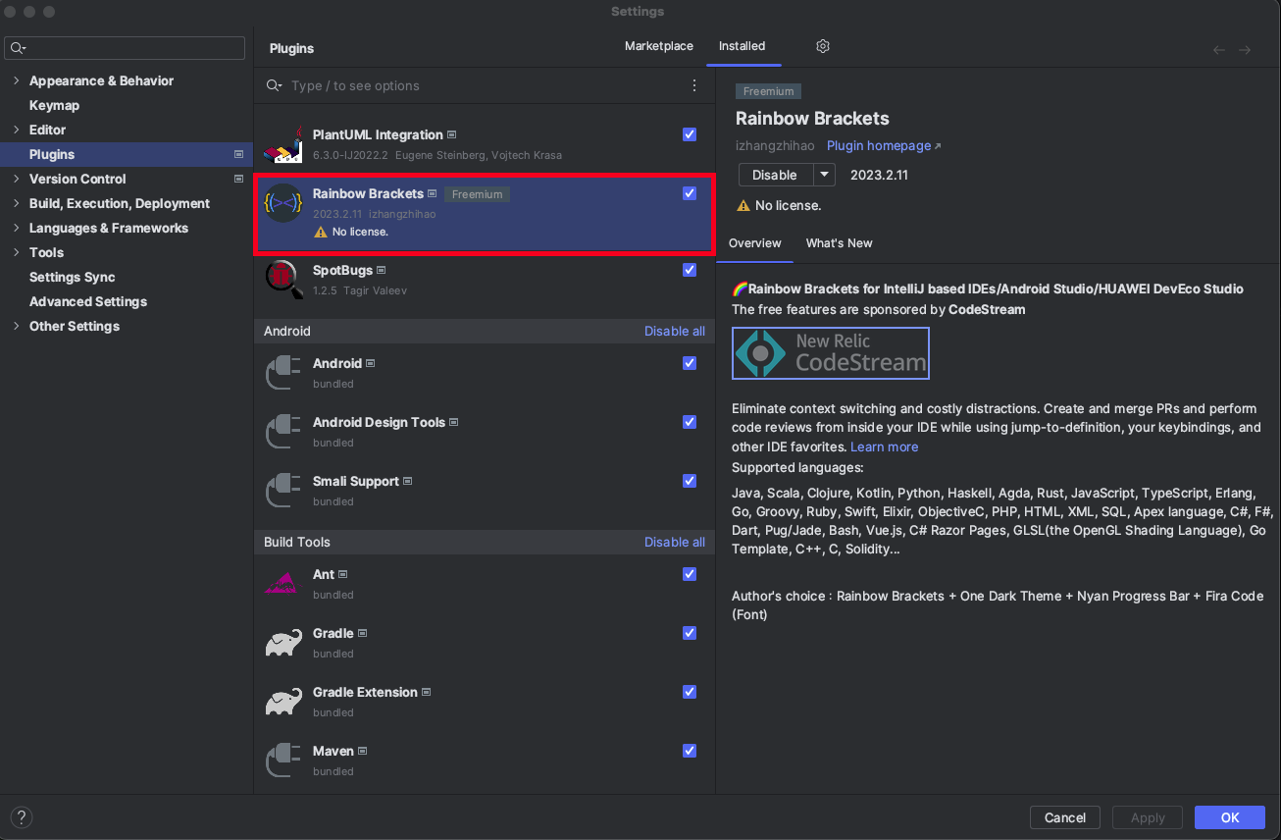This screenshot has height=840, width=1281.
Task: Expand the Other Settings node
Action: 16,326
